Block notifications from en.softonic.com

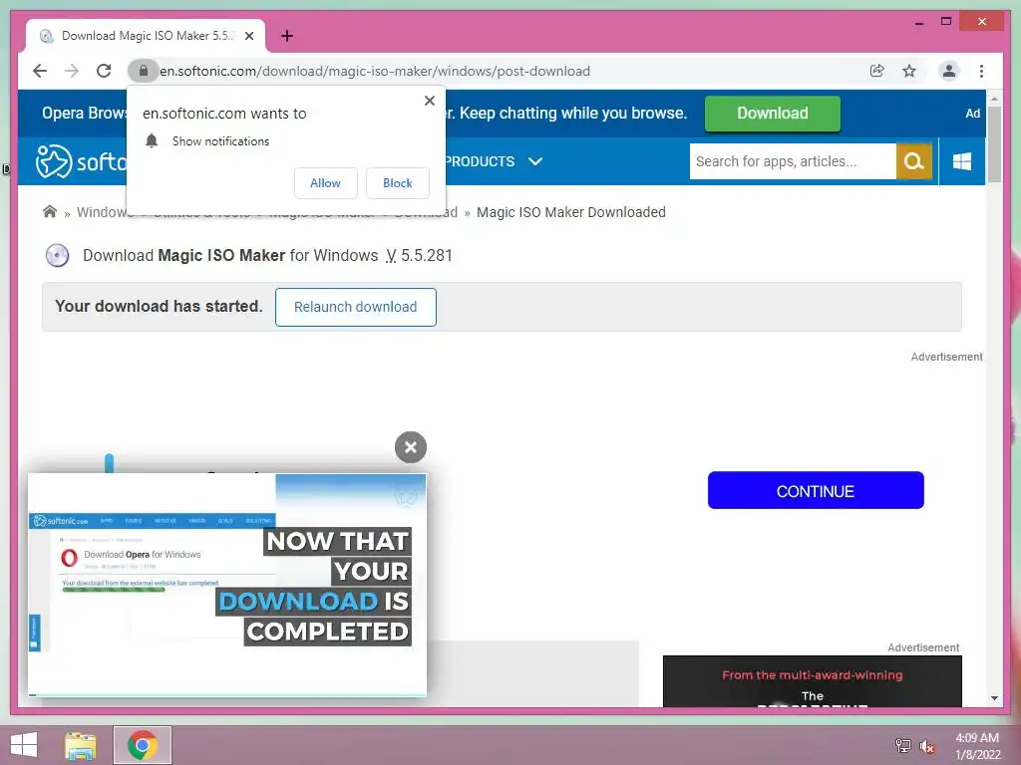coord(397,183)
